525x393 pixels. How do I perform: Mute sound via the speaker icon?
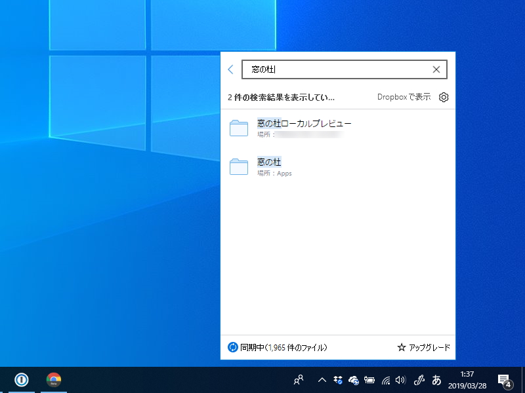401,380
